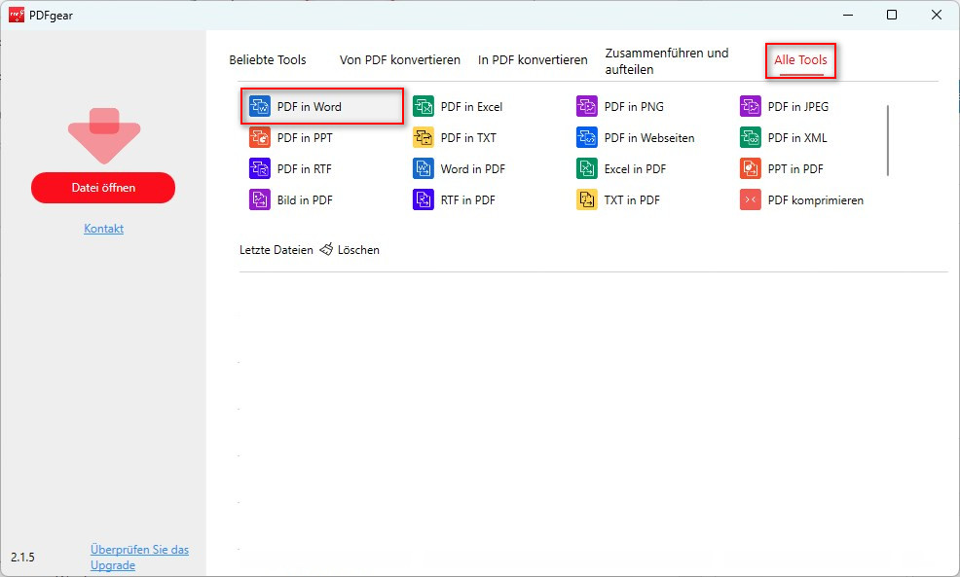This screenshot has width=960, height=577.
Task: Click the RTF in PDF label
Action: tap(467, 200)
